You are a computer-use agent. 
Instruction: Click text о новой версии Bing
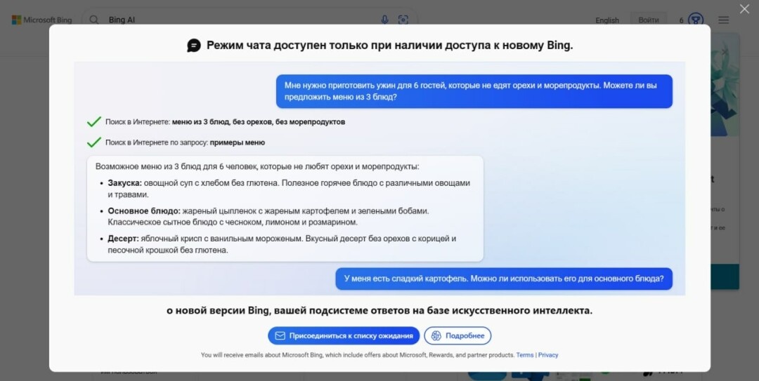[379, 310]
